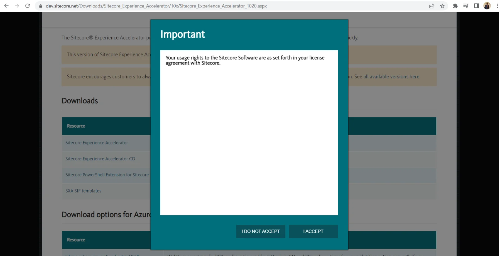The height and width of the screenshot is (256, 499).
Task: Reload the page with refresh icon
Action: pos(27,6)
